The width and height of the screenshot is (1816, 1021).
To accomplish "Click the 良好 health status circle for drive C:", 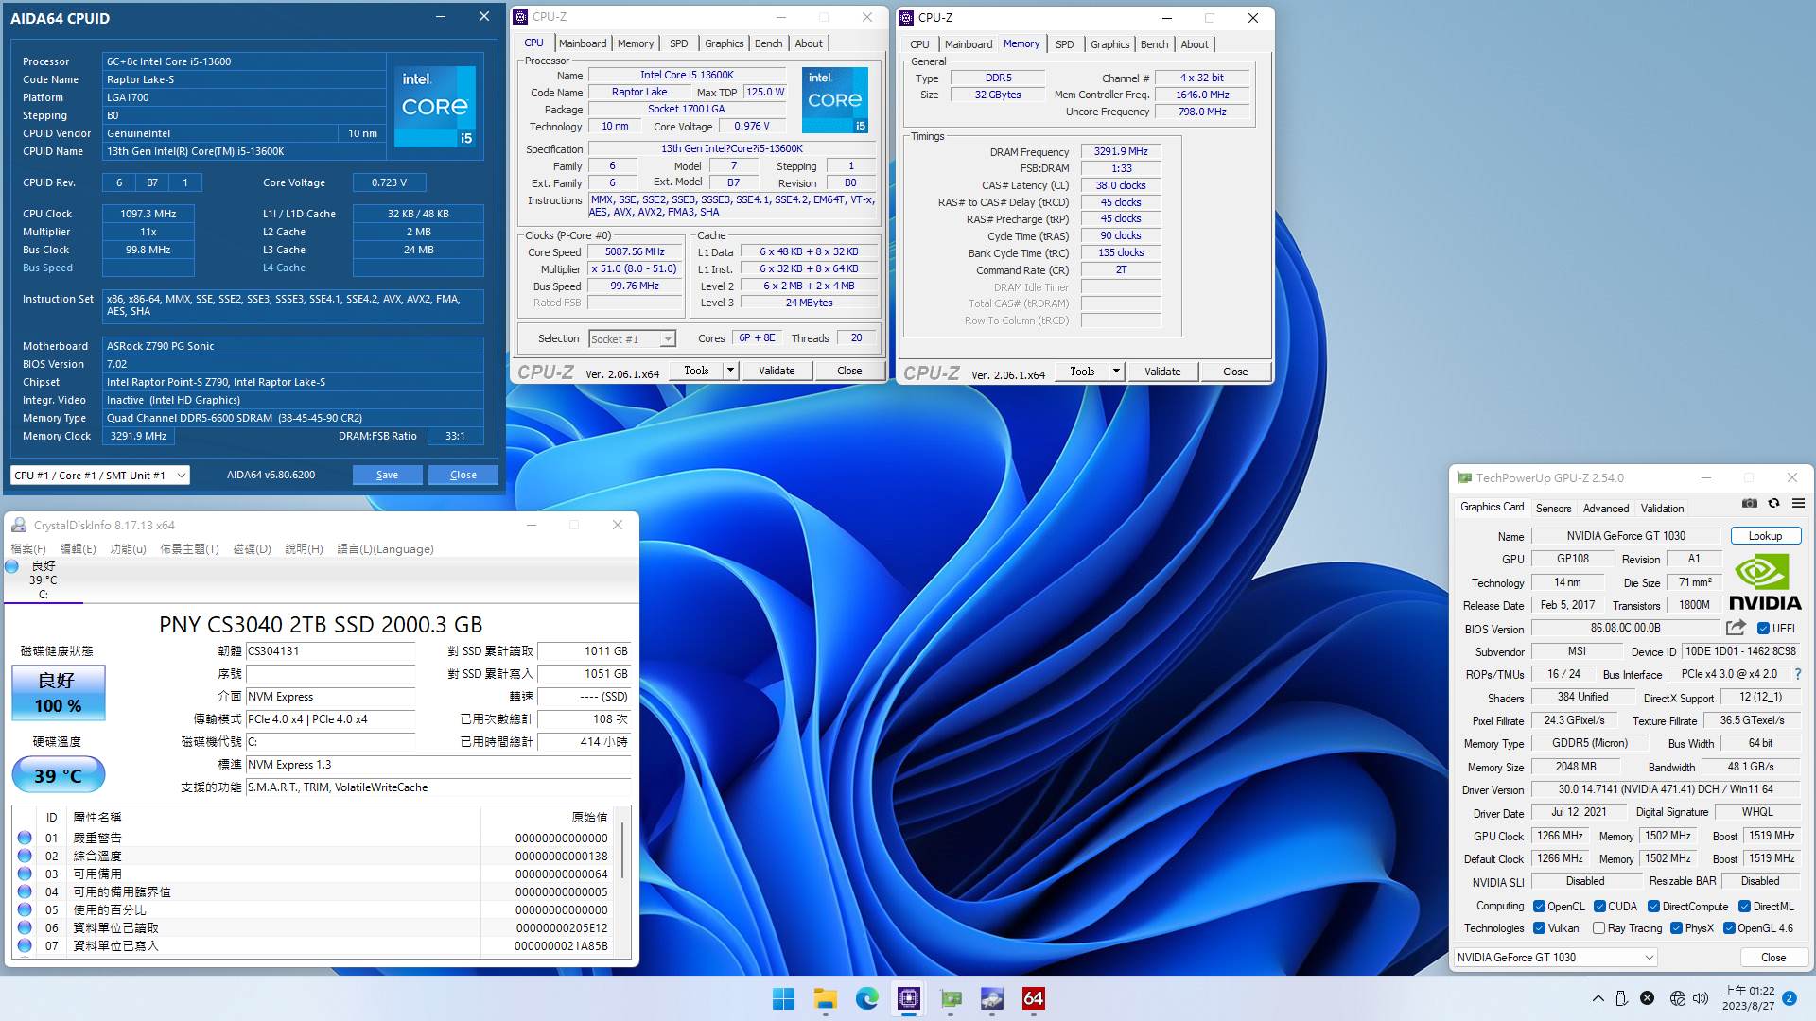I will point(12,566).
